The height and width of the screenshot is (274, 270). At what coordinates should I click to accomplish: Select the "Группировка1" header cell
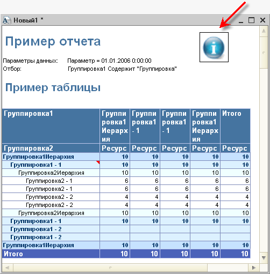click(x=51, y=126)
